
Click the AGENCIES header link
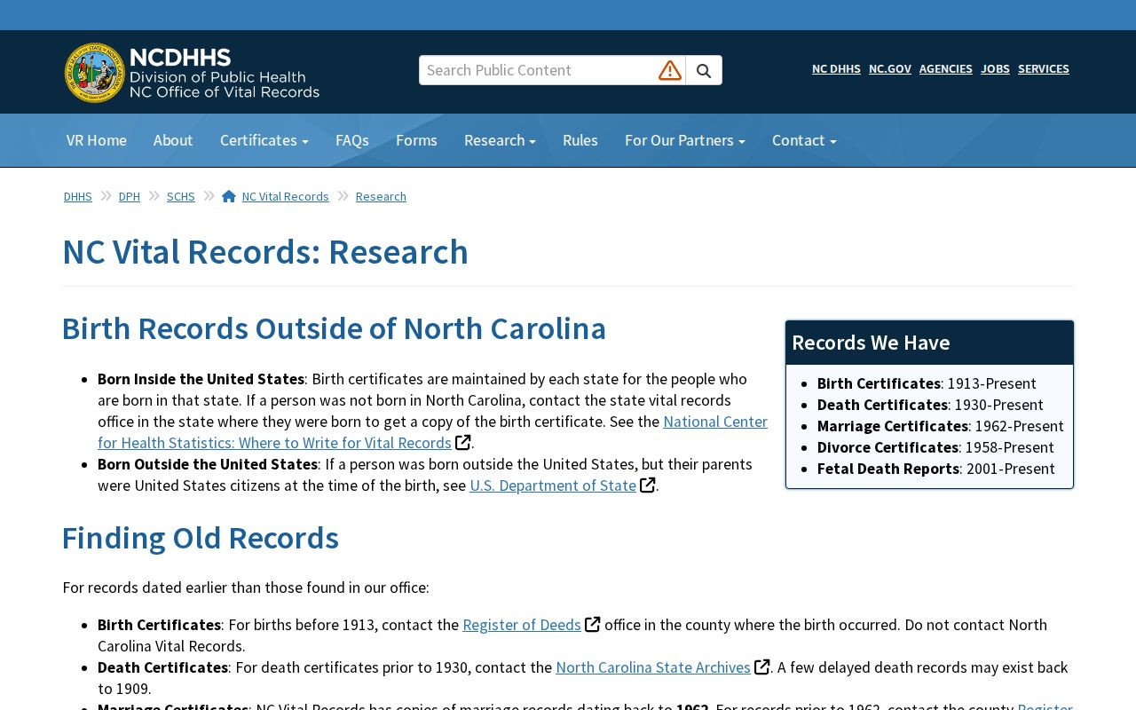(946, 68)
